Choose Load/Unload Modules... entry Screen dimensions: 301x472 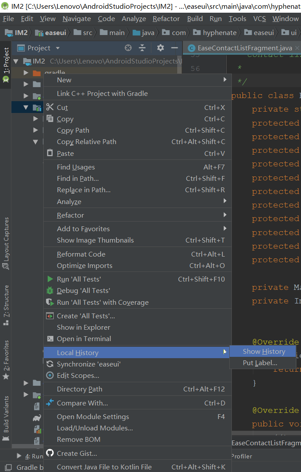pos(138,428)
